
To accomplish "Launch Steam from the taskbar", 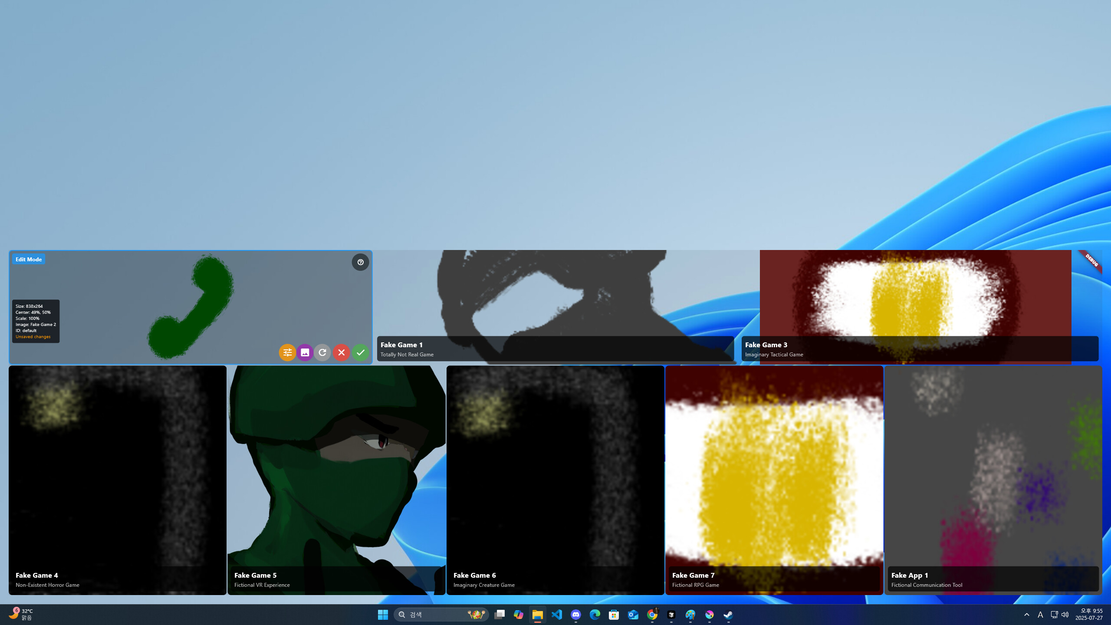I will point(728,614).
